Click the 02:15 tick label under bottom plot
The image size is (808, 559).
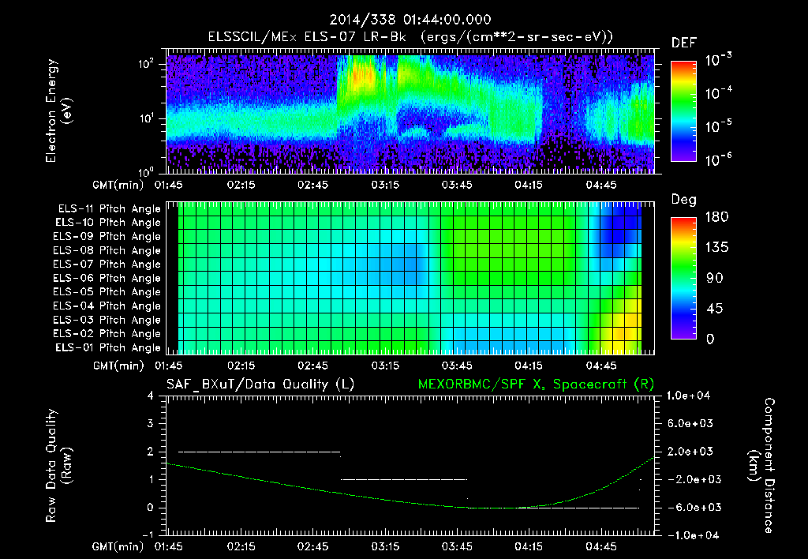click(x=241, y=546)
